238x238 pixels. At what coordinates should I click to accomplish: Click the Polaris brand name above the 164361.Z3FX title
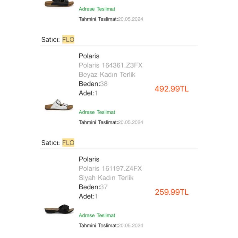[x=89, y=56]
